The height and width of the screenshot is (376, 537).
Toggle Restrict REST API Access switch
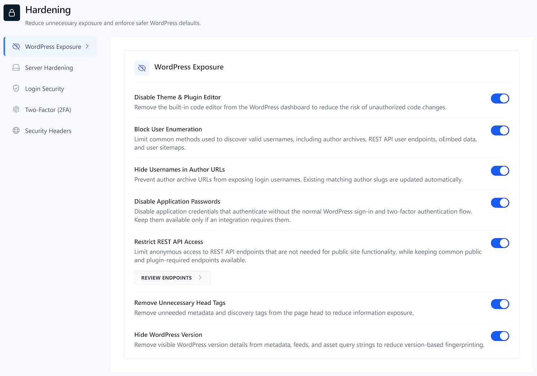coord(500,243)
